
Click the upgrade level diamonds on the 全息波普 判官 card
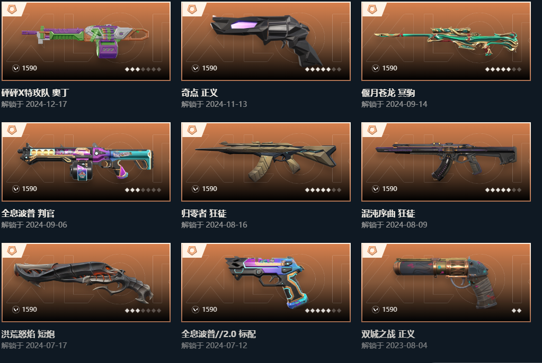coord(143,190)
